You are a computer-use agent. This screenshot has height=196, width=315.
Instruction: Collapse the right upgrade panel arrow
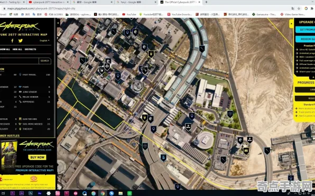291,24
